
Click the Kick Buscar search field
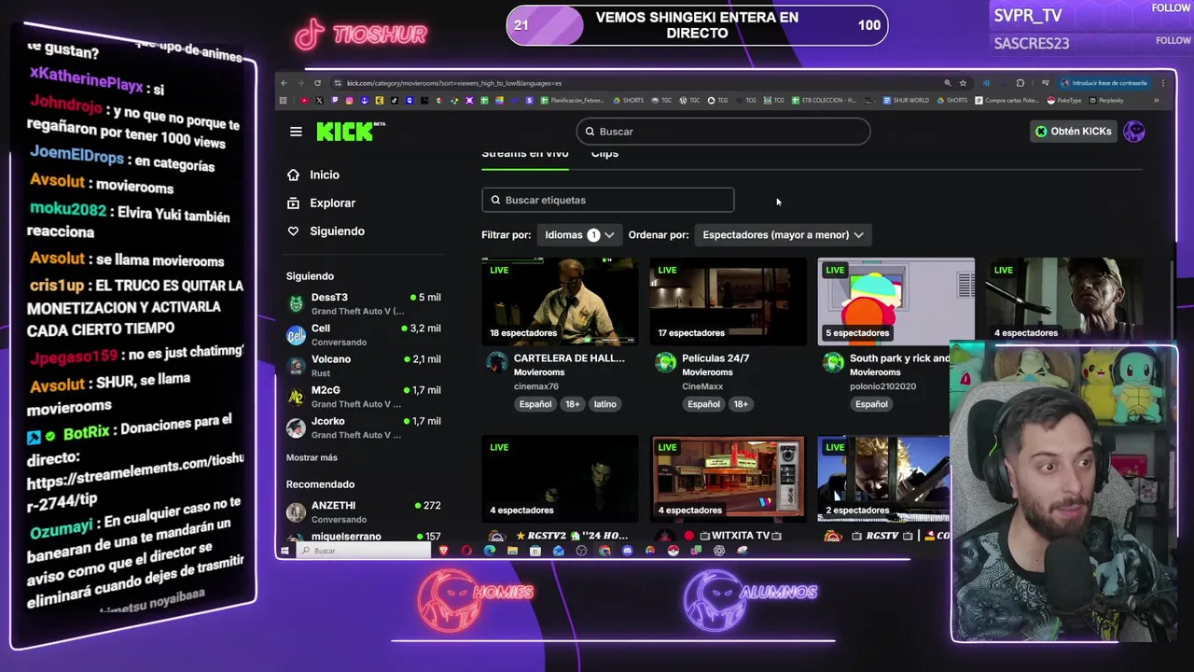723,132
